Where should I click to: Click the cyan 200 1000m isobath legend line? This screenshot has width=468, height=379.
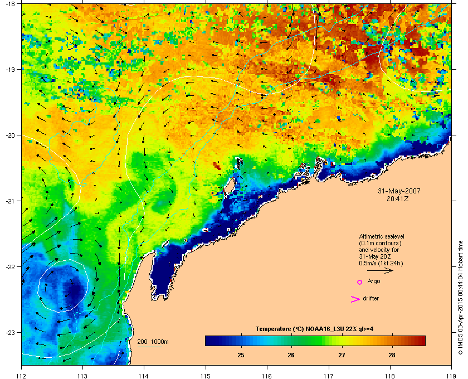click(x=149, y=347)
